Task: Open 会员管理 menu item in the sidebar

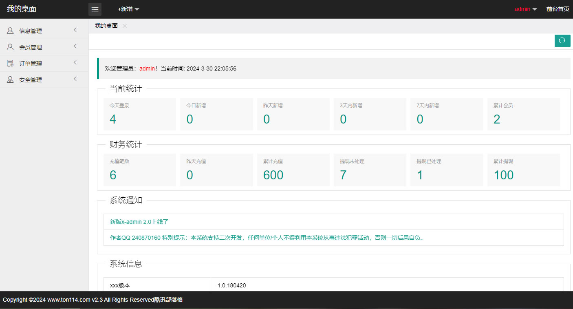Action: pos(44,47)
